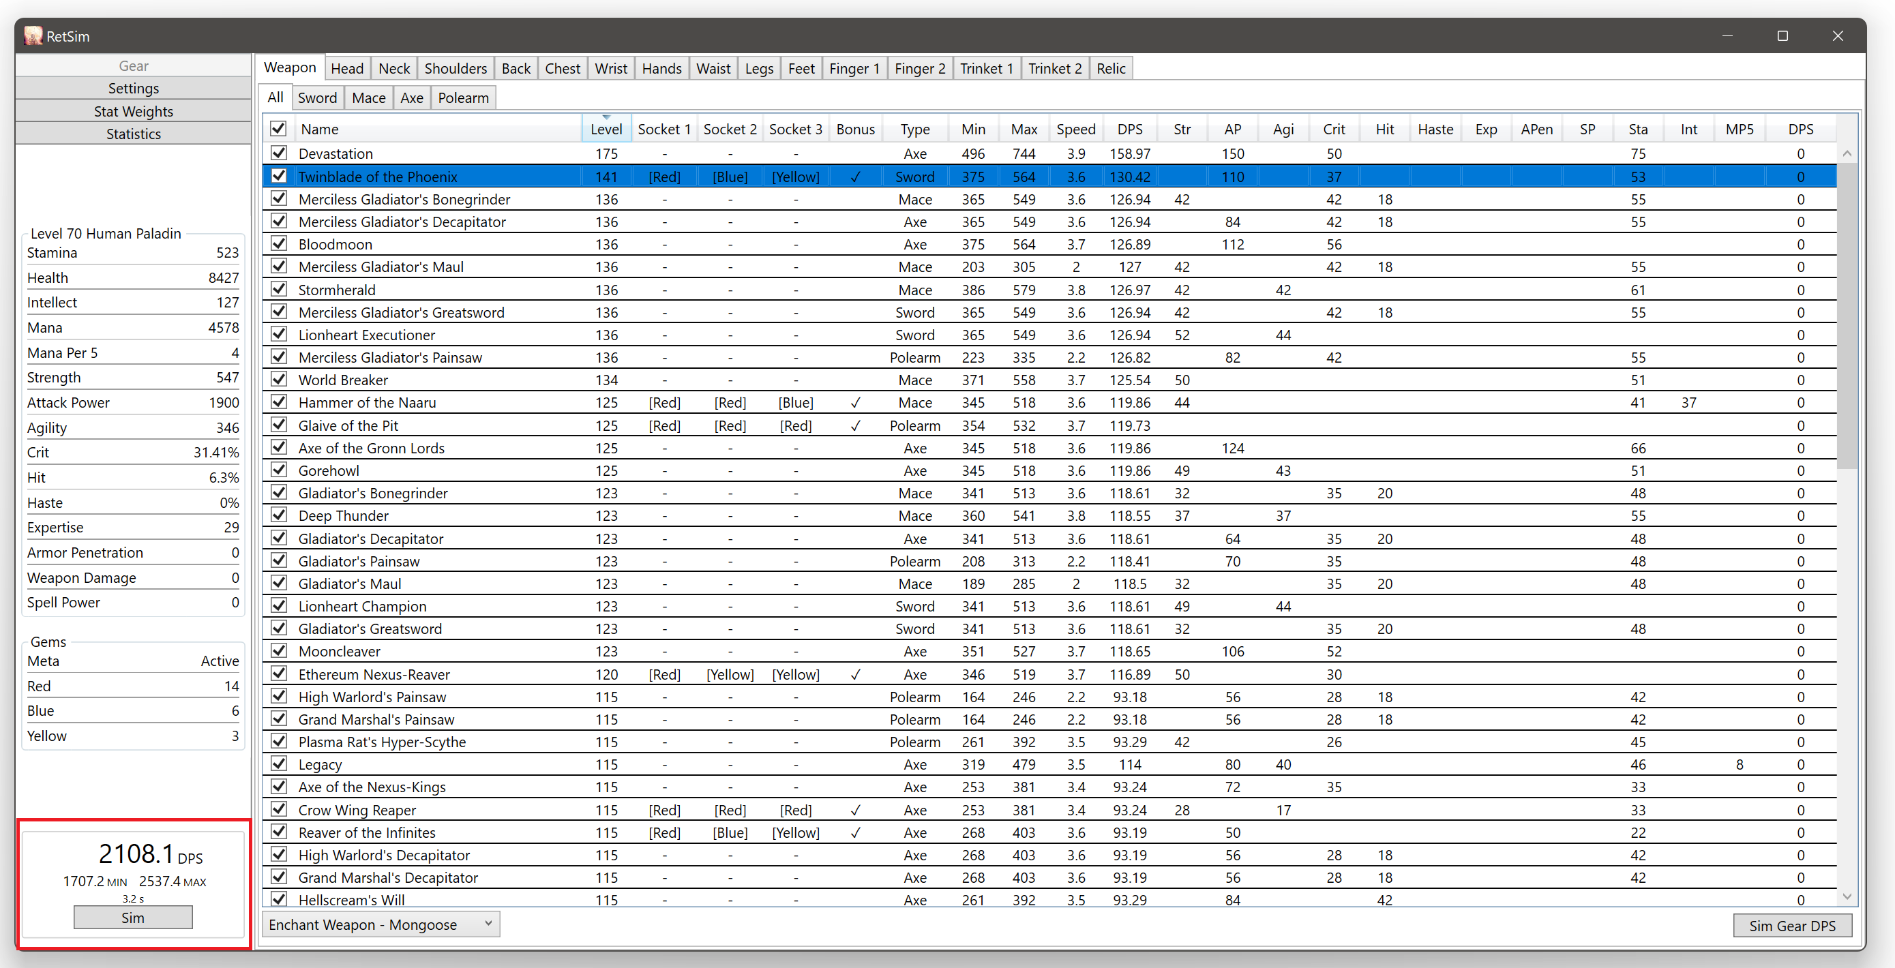This screenshot has height=968, width=1895.
Task: Select Axe of the Gronn Lords row
Action: point(1049,448)
